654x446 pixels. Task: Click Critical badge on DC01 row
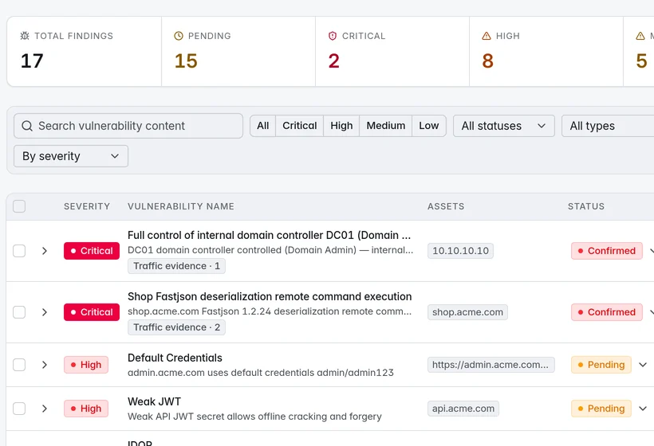(x=92, y=251)
